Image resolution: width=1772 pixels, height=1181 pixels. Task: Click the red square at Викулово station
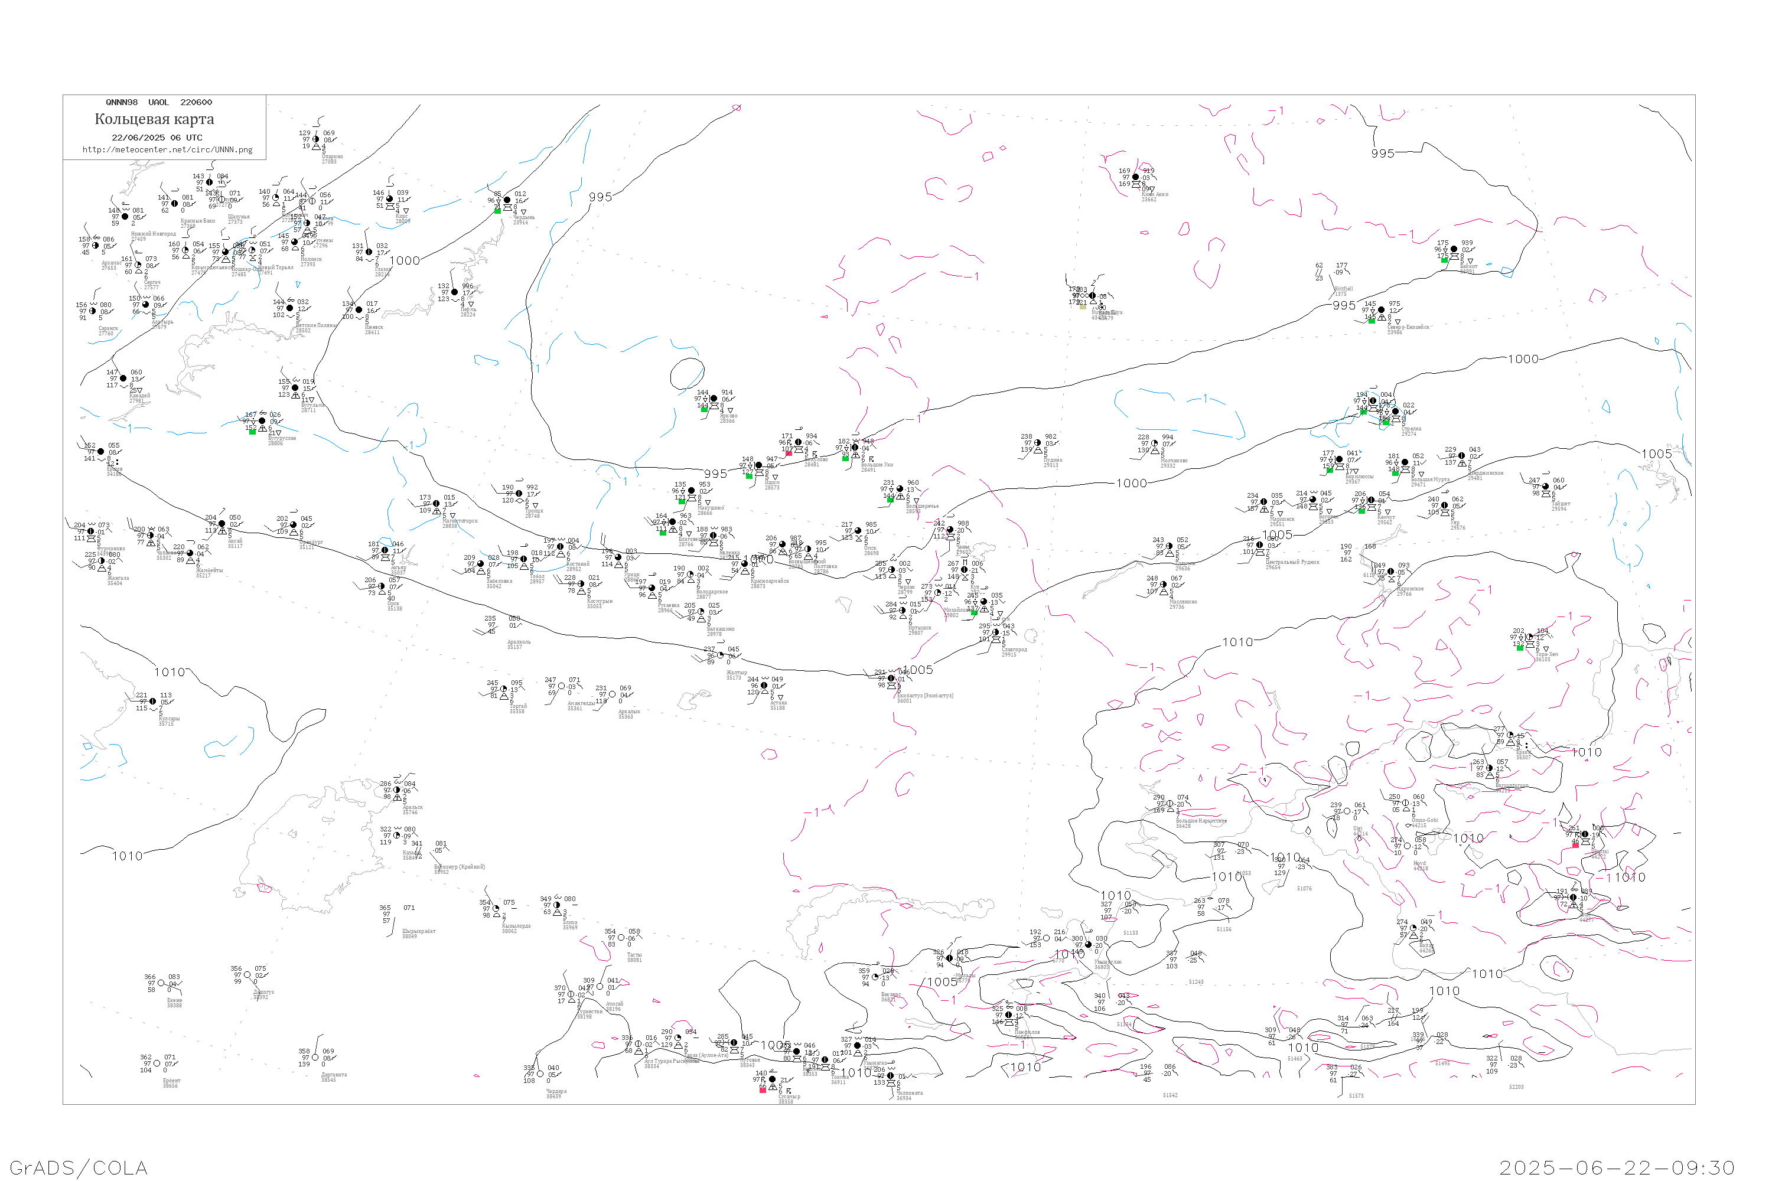pos(789,454)
